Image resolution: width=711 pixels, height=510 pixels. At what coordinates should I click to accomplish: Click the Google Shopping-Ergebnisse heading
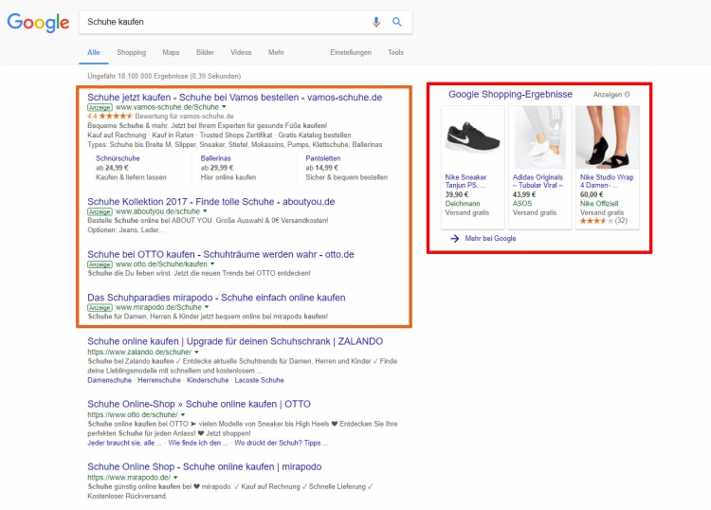click(x=510, y=94)
